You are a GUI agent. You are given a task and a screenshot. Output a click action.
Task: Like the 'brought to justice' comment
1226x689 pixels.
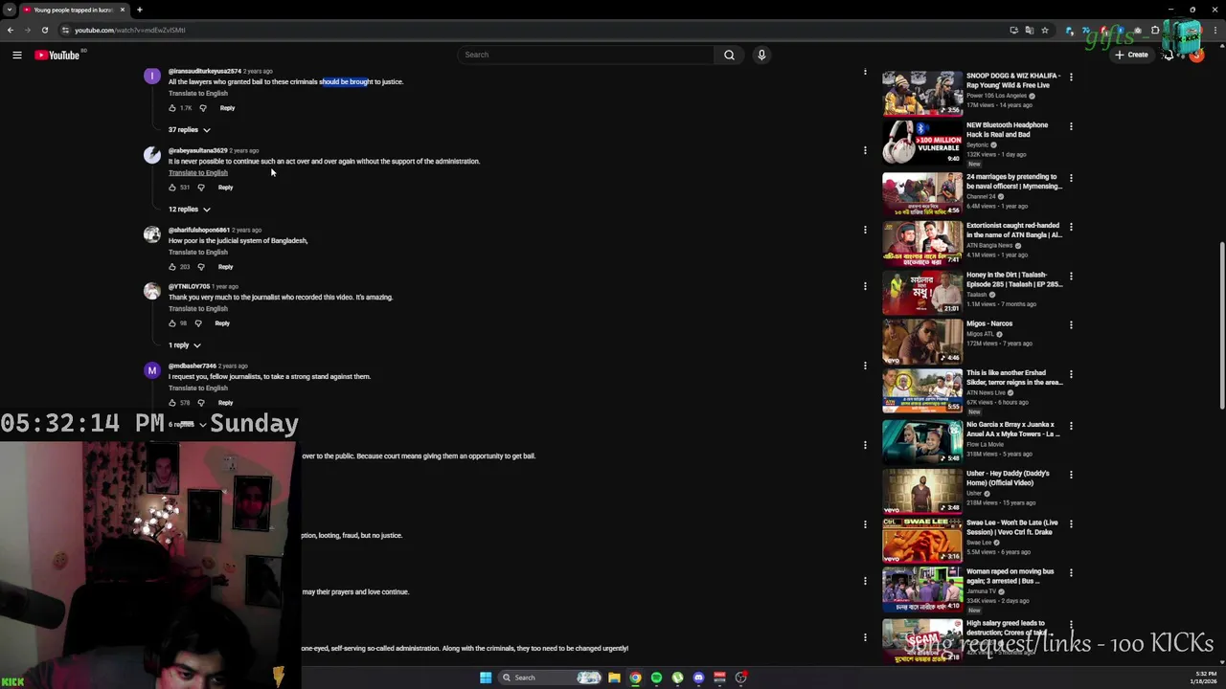click(172, 108)
